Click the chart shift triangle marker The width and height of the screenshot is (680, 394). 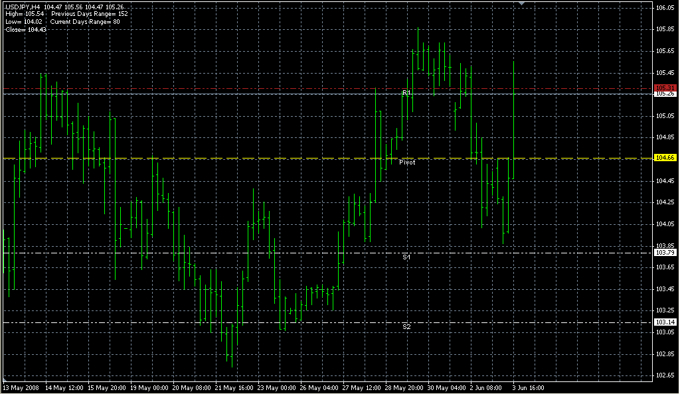tap(522, 4)
